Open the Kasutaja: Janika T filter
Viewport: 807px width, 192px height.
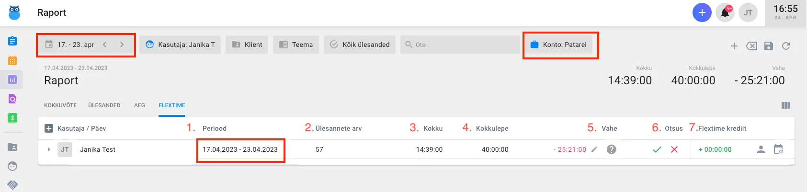pos(180,45)
